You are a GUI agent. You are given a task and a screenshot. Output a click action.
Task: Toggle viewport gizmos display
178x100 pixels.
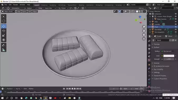pyautogui.click(x=120, y=12)
